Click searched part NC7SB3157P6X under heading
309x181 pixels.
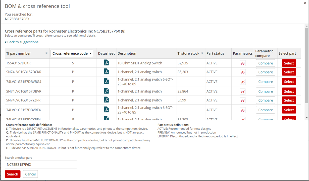[17, 19]
